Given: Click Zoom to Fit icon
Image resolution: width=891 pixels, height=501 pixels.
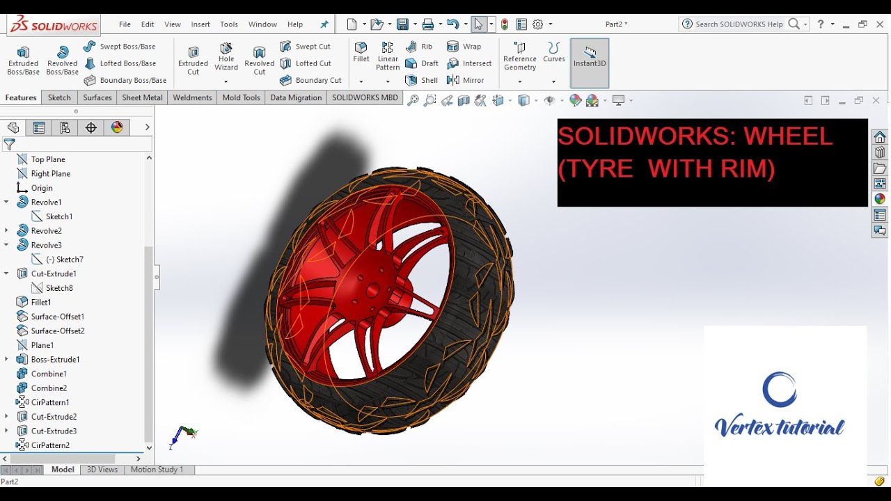Looking at the screenshot, I should [x=413, y=101].
